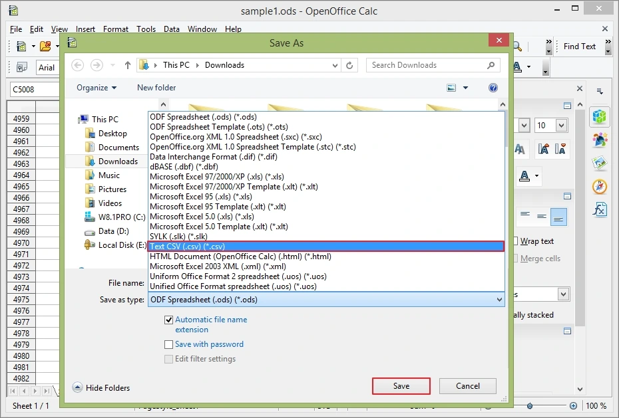Go back using the Save As back arrow
Viewport: 619px width, 418px height.
coord(78,65)
